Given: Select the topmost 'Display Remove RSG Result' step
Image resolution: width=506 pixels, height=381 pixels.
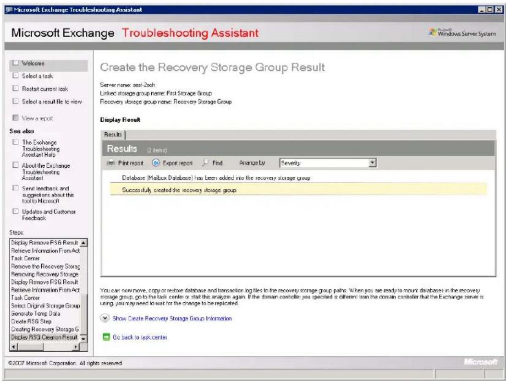Looking at the screenshot, I should [x=45, y=242].
